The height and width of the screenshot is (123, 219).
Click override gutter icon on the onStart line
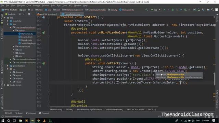(x=43, y=17)
